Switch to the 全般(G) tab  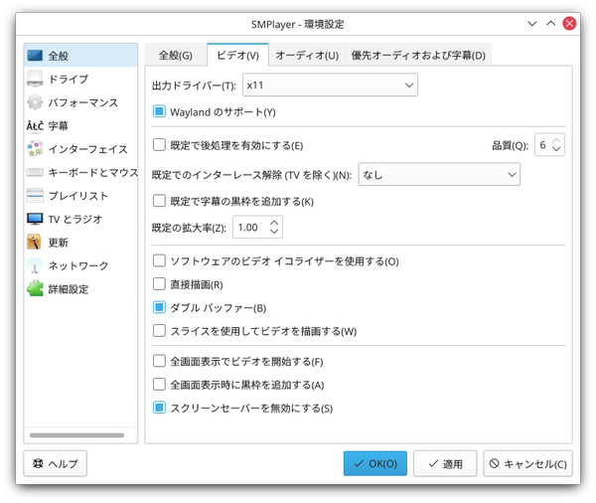click(176, 55)
